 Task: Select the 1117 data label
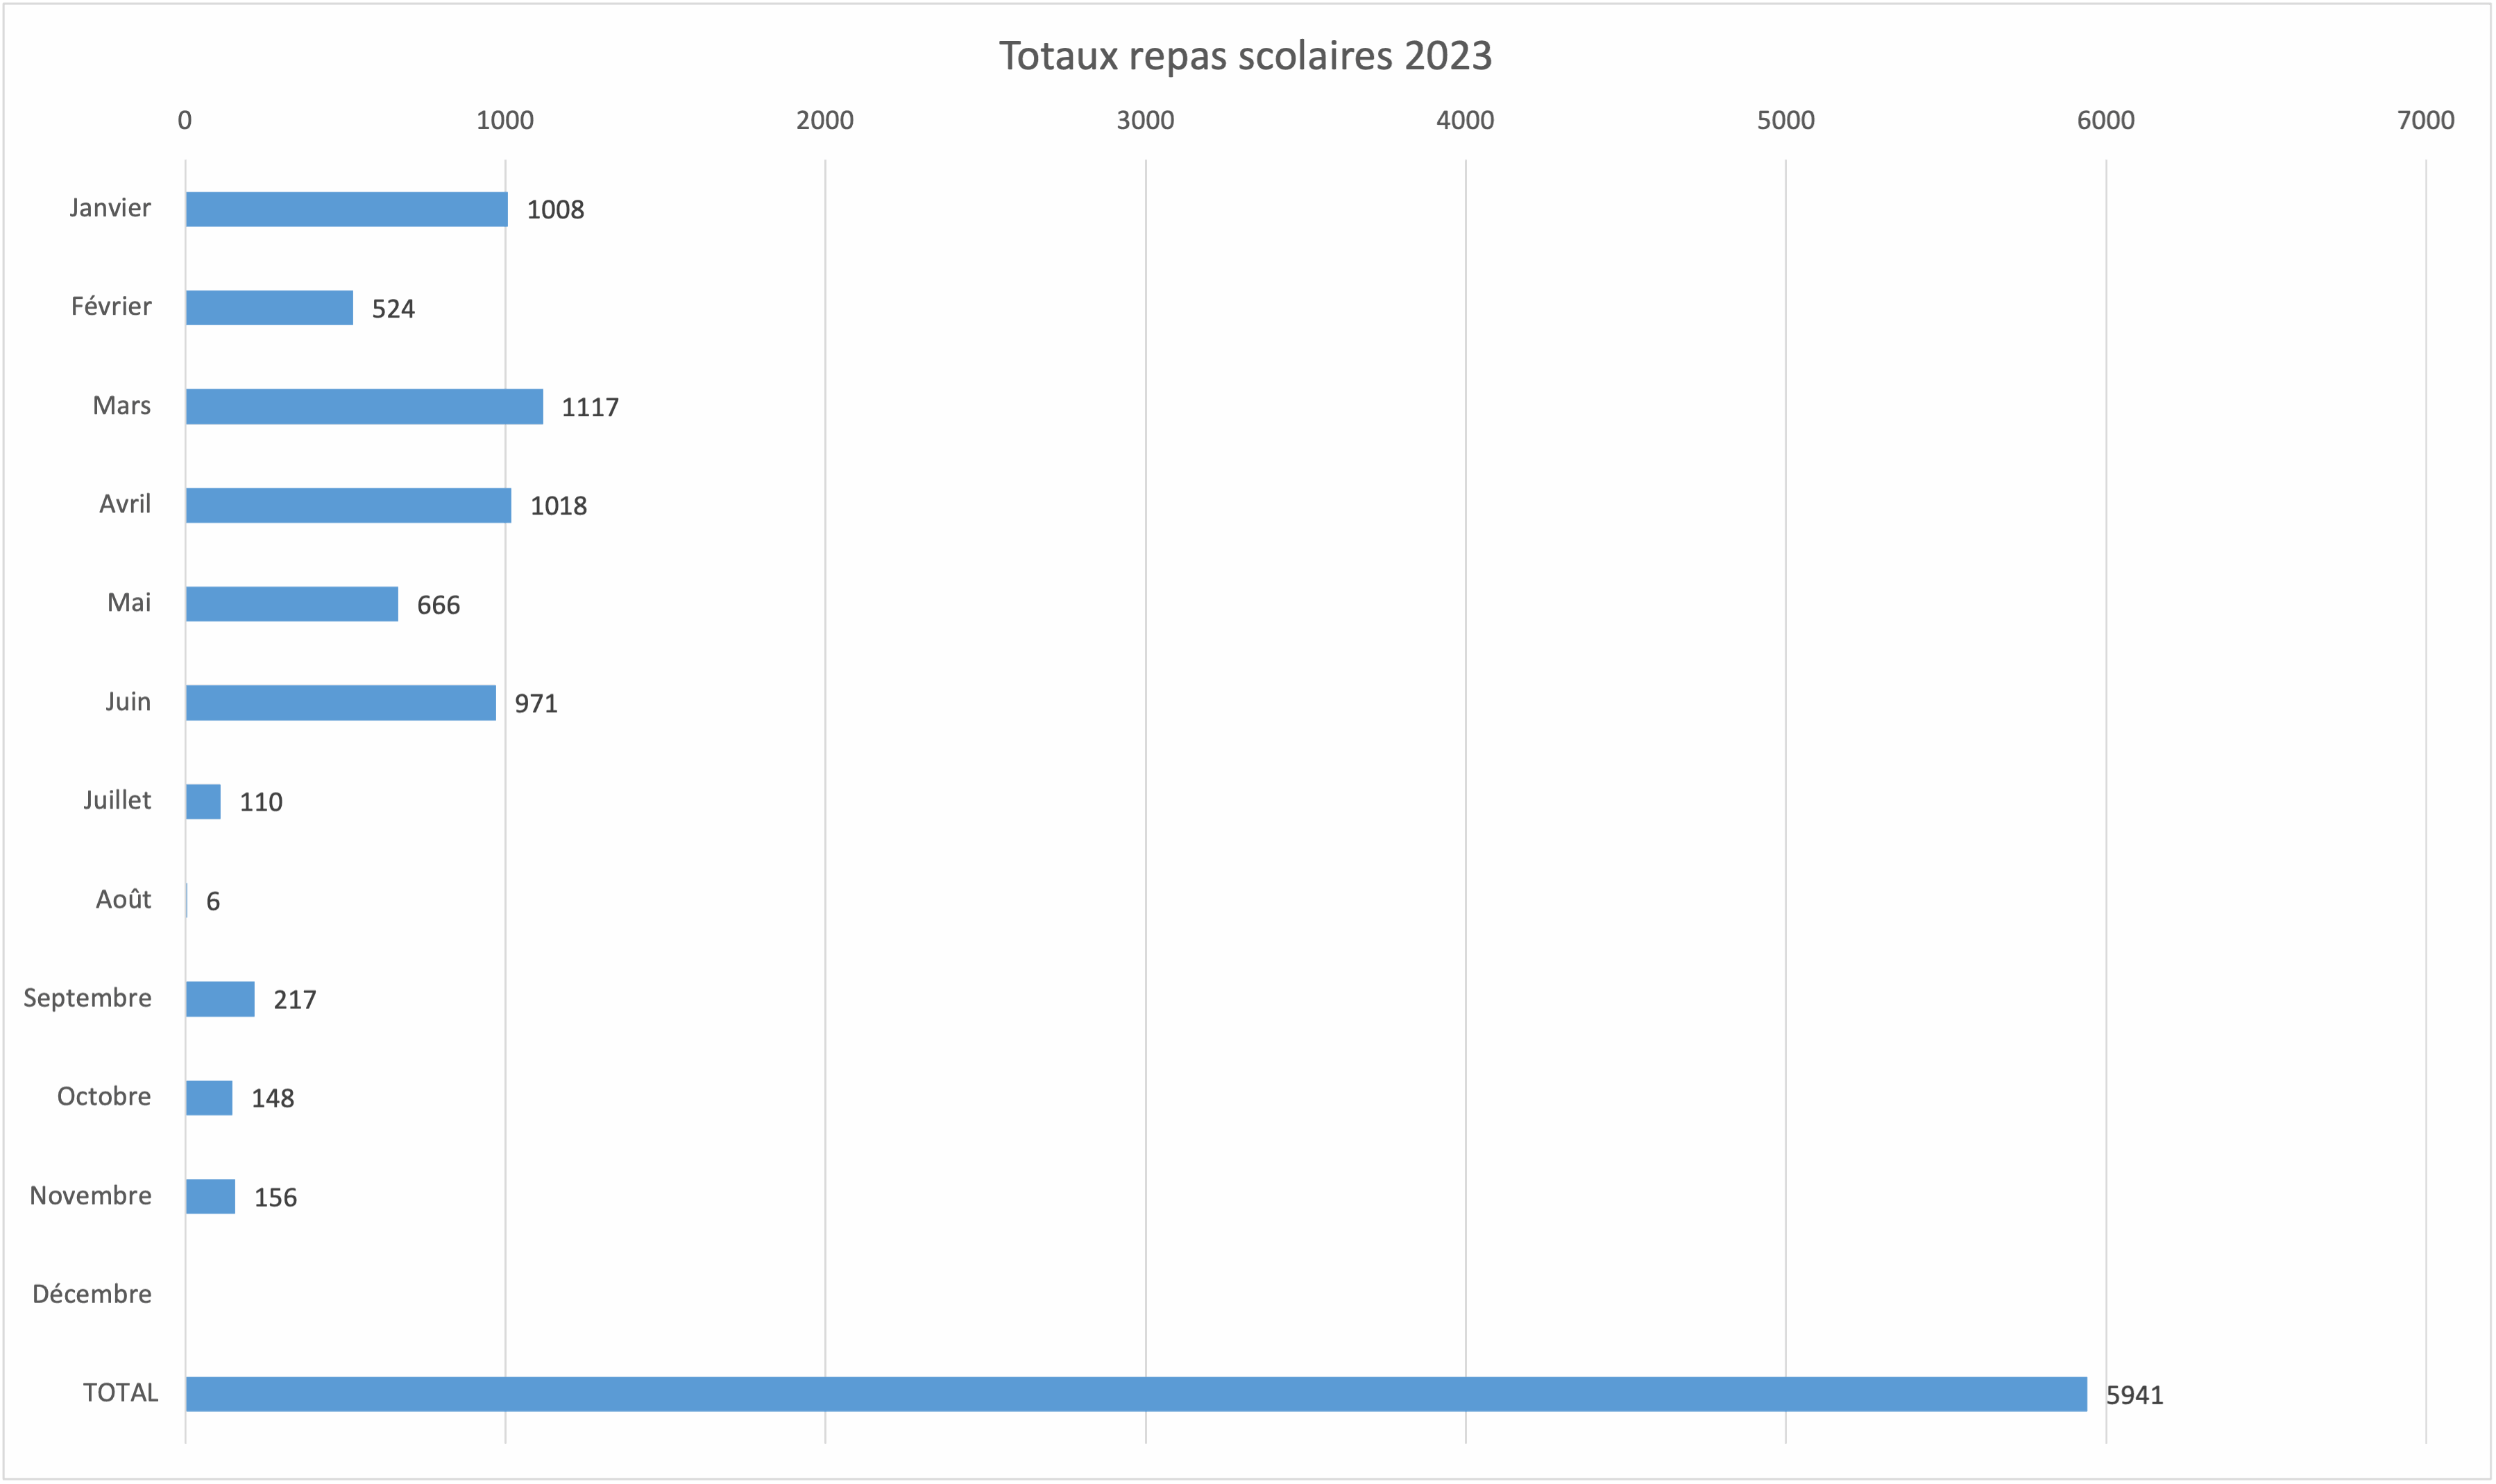point(589,408)
